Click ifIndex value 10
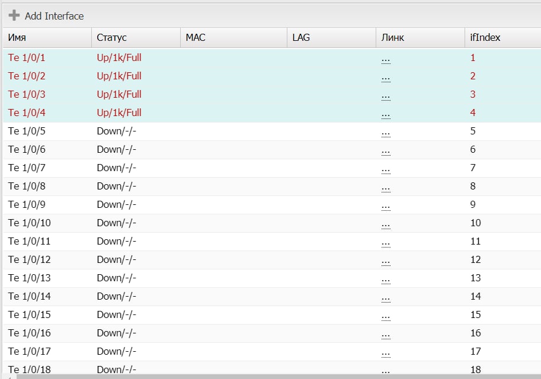Image resolution: width=541 pixels, height=379 pixels. pos(475,223)
